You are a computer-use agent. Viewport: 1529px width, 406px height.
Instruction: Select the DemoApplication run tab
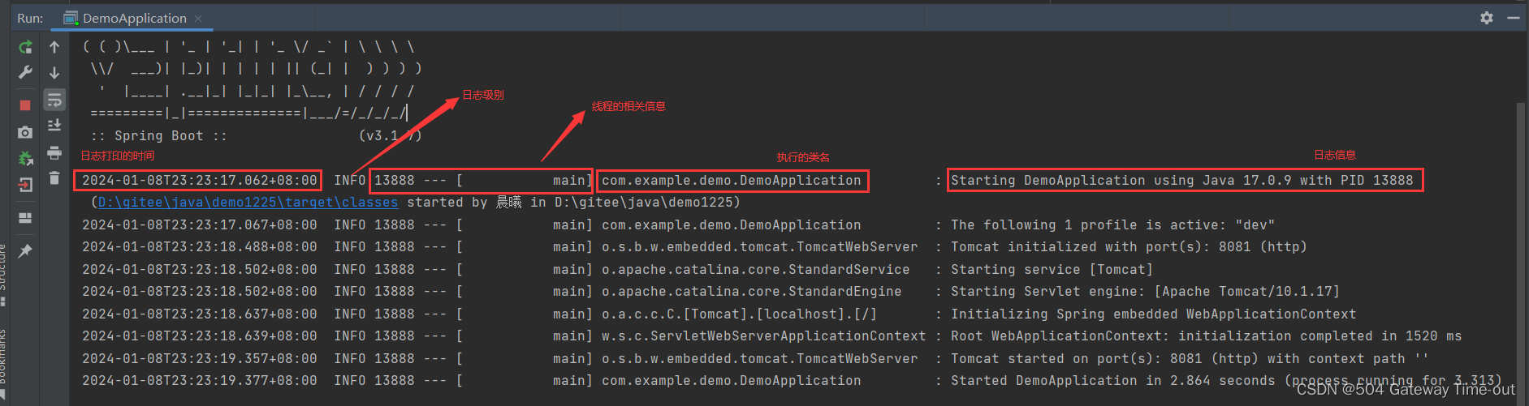[x=134, y=18]
